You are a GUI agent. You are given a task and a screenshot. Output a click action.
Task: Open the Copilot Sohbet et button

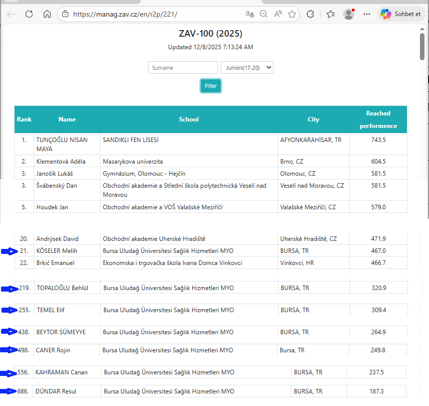401,14
